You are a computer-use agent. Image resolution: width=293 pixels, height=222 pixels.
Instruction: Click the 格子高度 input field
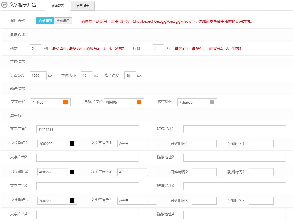[130, 75]
